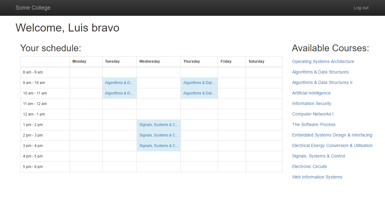
Task: Open Operating Systems Architecture course
Action: tap(323, 61)
